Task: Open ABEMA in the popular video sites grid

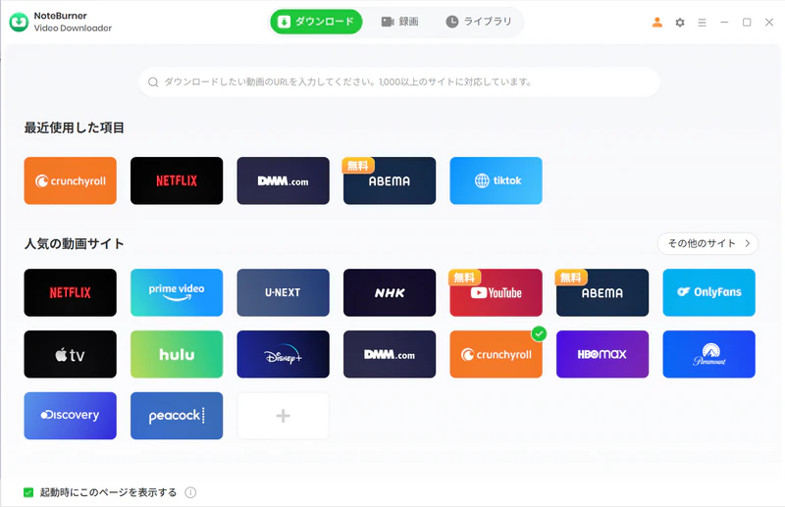Action: pos(602,292)
